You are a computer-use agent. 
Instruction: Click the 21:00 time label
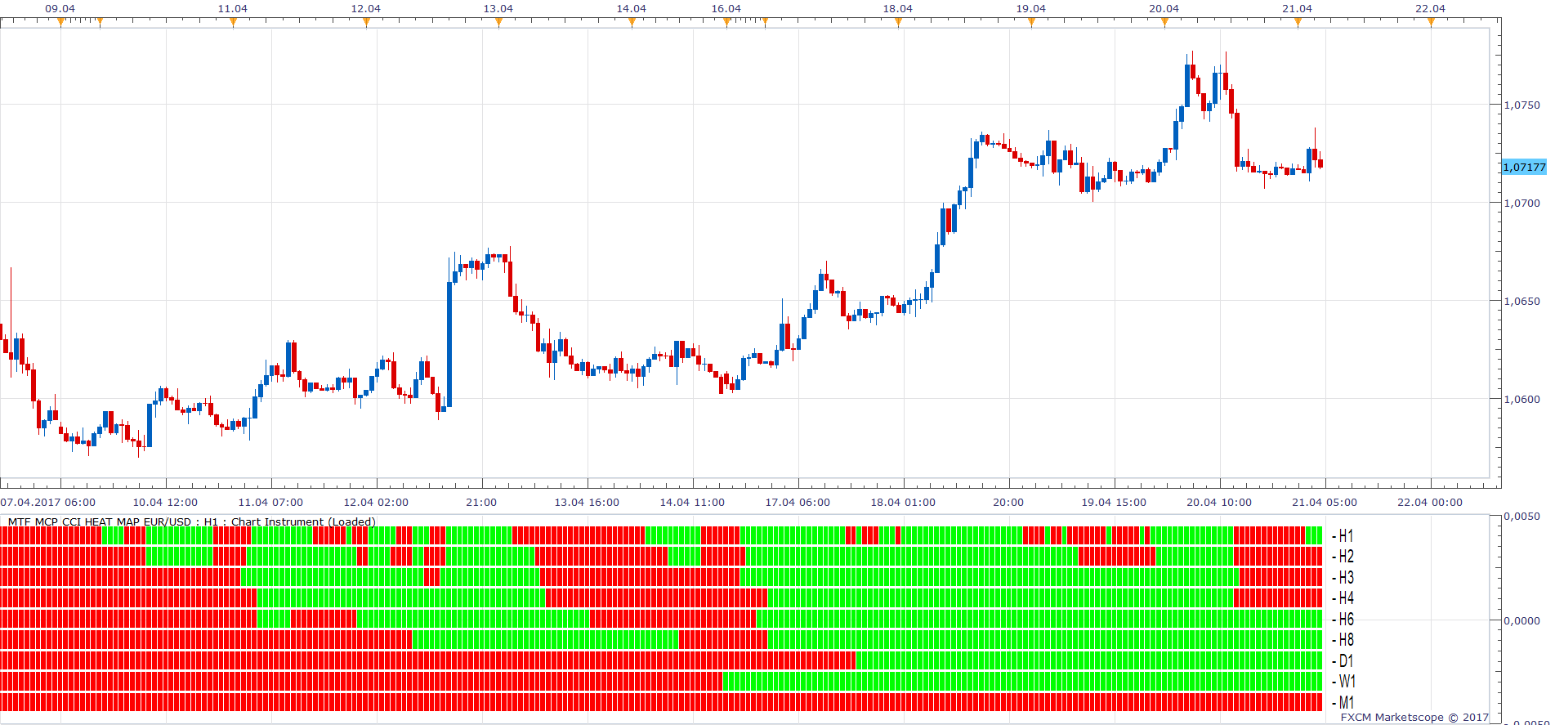[x=482, y=502]
